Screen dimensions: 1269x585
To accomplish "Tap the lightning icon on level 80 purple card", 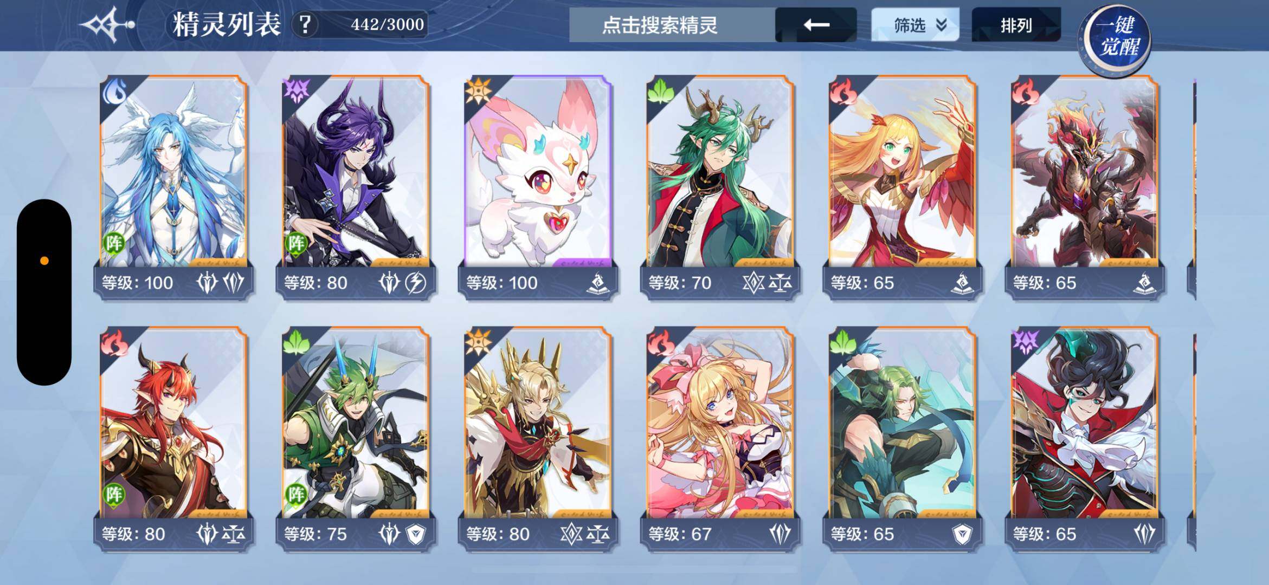I will 416,282.
